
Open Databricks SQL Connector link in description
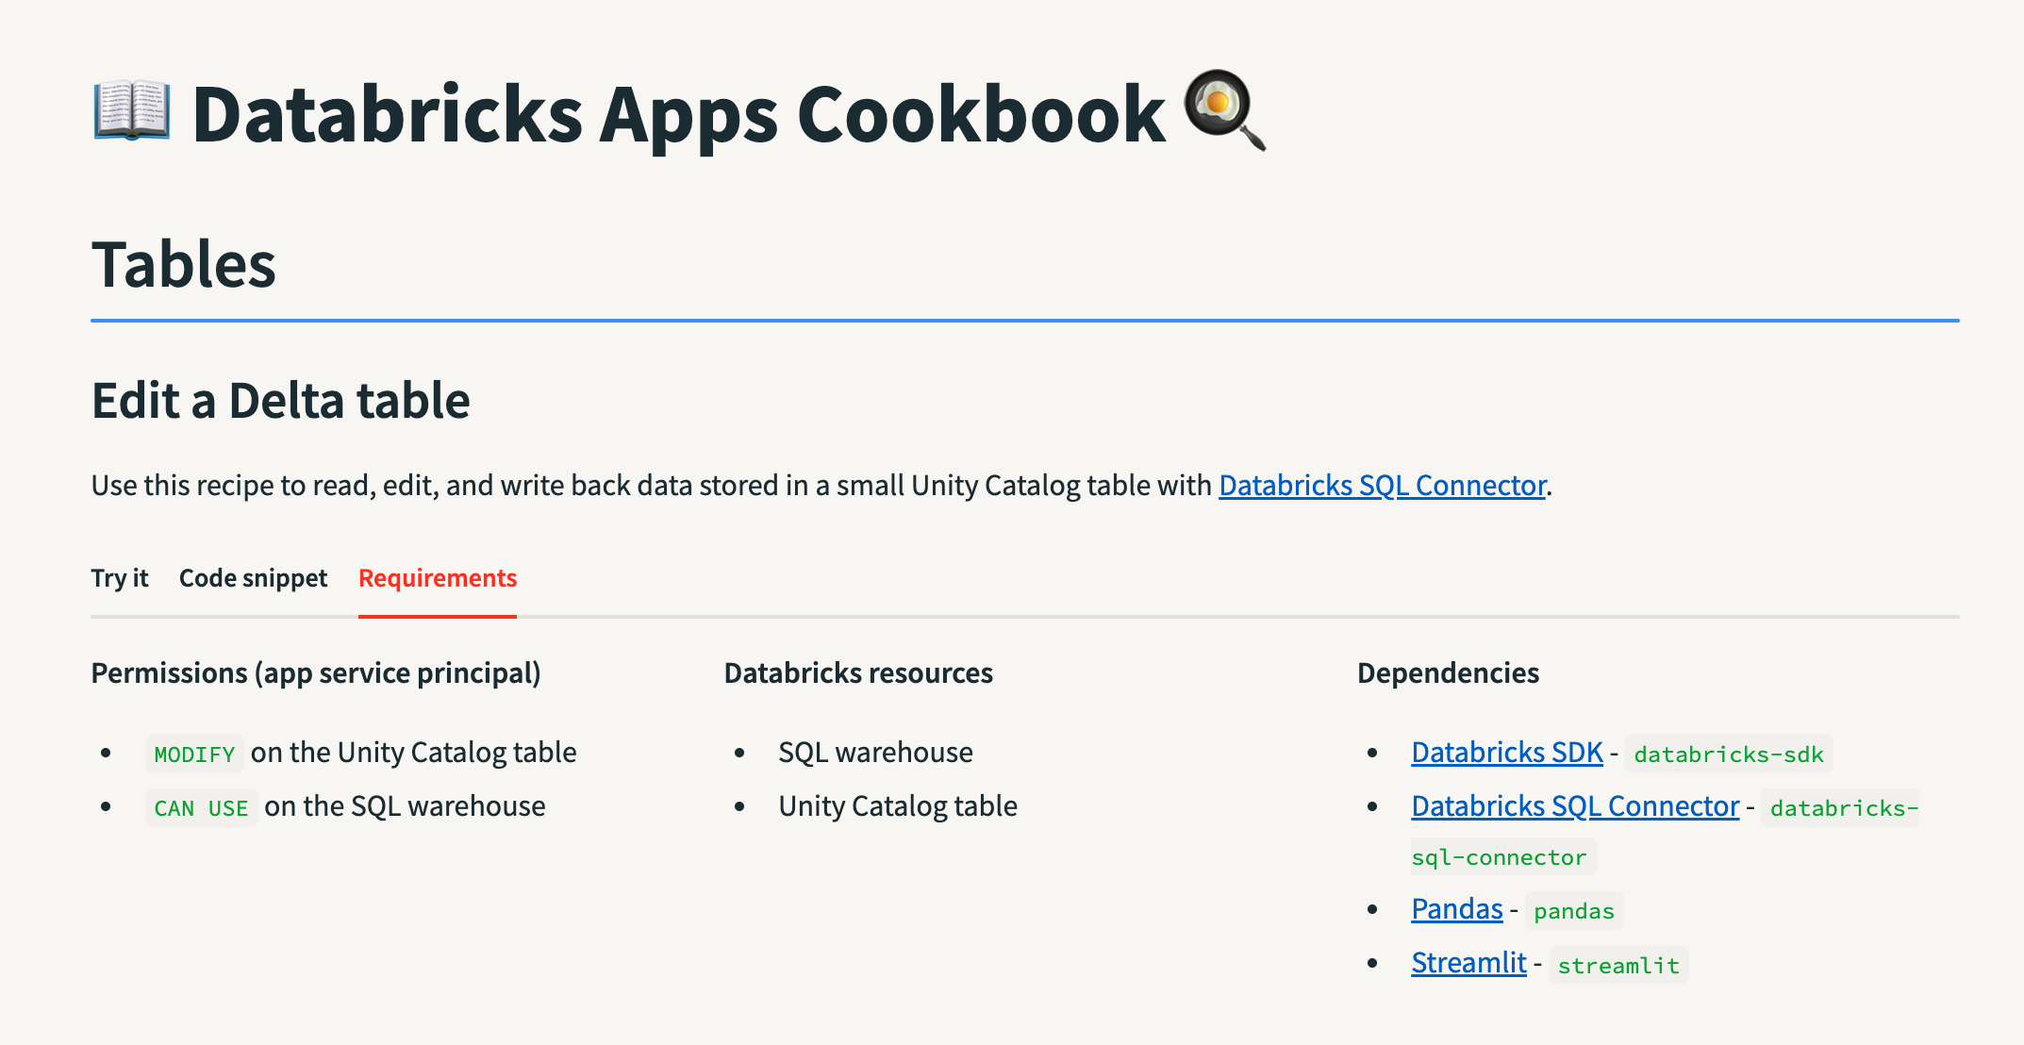tap(1382, 485)
